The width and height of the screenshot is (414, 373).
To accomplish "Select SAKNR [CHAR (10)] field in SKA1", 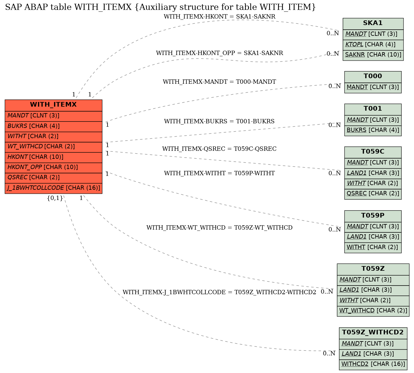I will click(x=373, y=55).
